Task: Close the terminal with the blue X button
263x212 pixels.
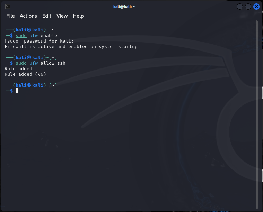Action: point(256,7)
